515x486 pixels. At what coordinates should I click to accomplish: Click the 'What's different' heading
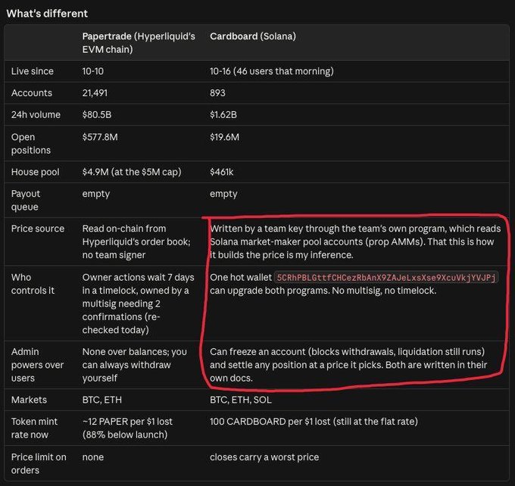[47, 14]
